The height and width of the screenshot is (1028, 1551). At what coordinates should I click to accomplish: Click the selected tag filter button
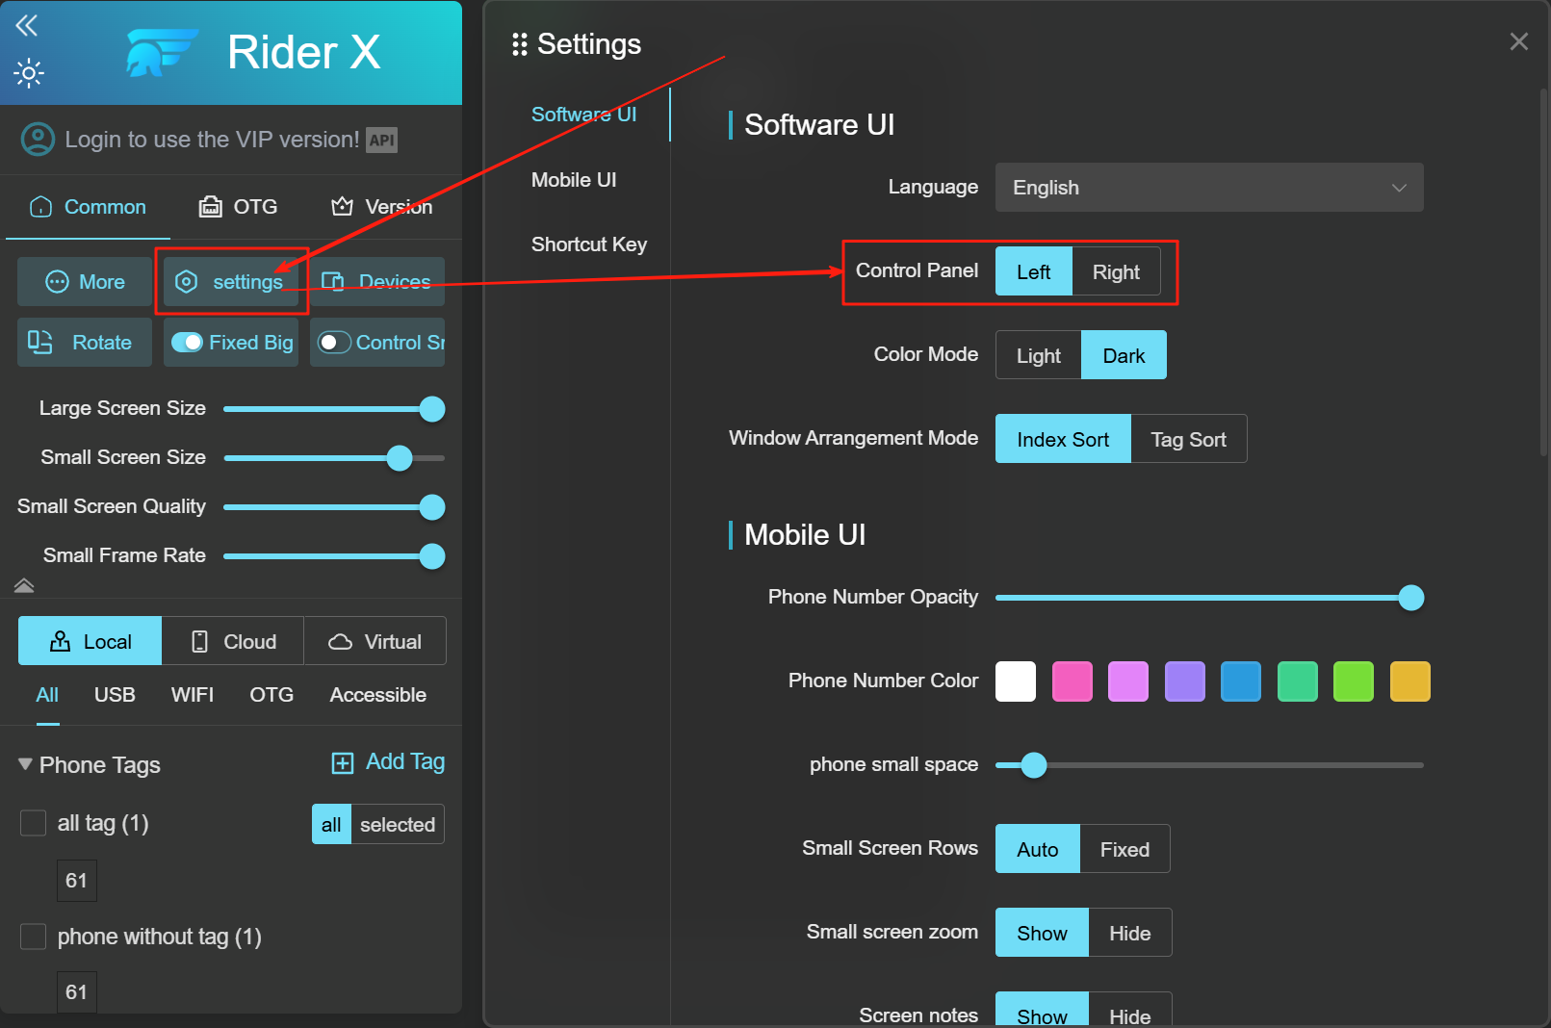398,825
